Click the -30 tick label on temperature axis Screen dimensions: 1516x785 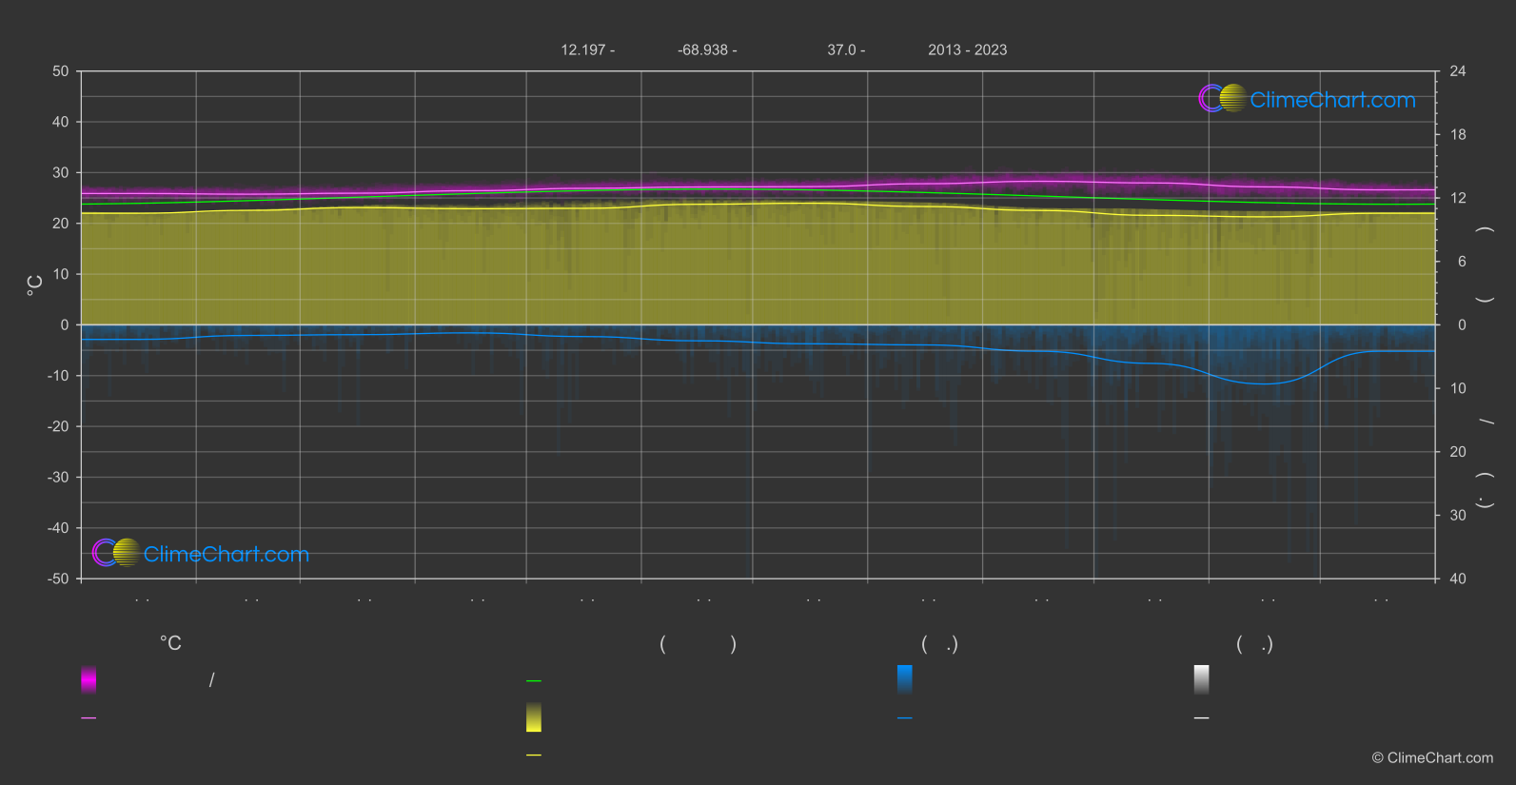tap(58, 478)
